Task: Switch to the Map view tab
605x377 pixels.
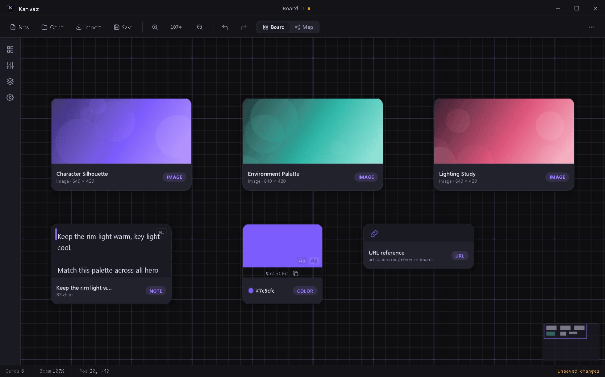Action: (304, 27)
